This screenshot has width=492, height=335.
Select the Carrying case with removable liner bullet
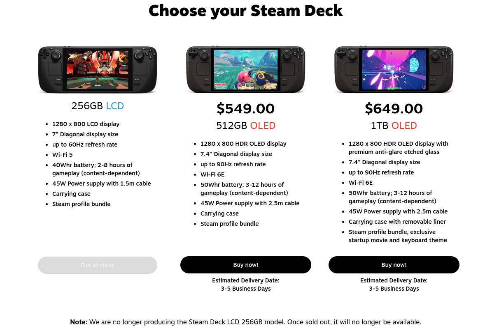click(x=397, y=222)
